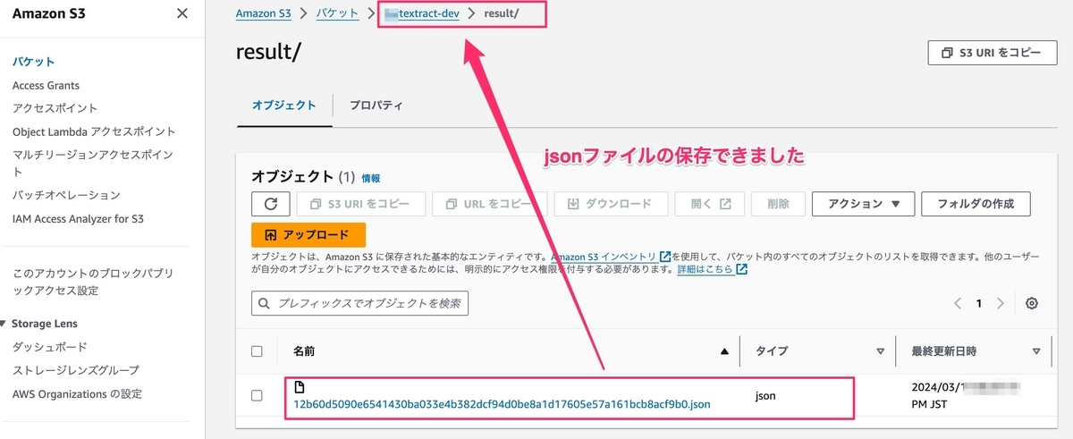Collapse the Storage Lens section
The image size is (1073, 439).
4,324
